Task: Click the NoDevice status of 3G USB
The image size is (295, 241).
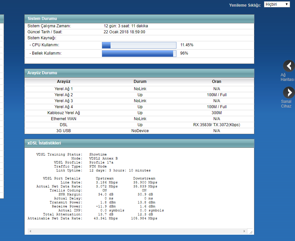Action: [140, 131]
